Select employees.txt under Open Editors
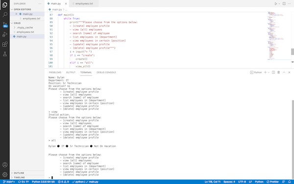Screen dimensions: 294x184 (x=27, y=19)
